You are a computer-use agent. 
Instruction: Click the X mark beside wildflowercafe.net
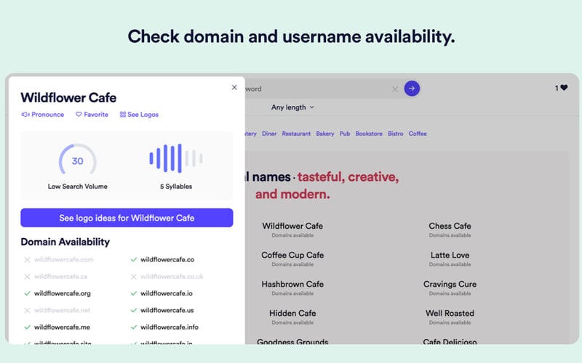click(x=27, y=311)
